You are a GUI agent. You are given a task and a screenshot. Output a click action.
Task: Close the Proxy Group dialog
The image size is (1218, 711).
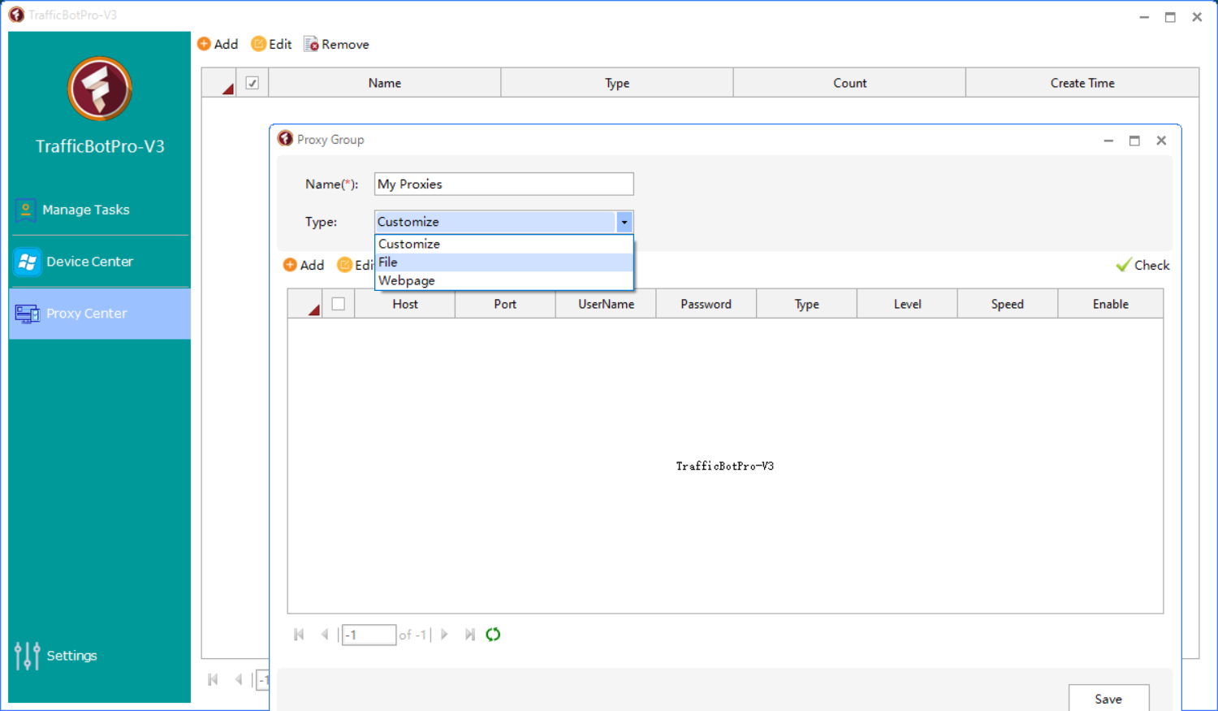click(x=1161, y=141)
